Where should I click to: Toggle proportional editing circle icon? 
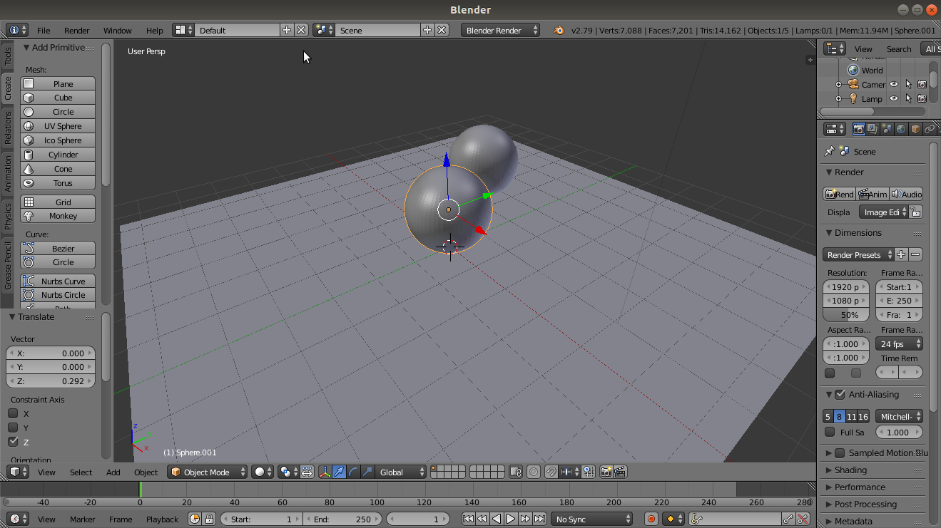[534, 472]
